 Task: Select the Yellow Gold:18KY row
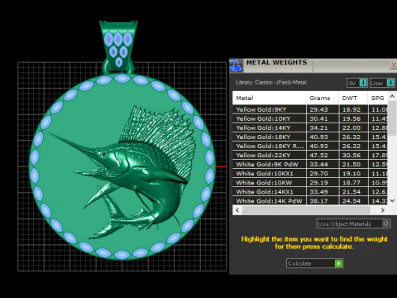[310, 137]
